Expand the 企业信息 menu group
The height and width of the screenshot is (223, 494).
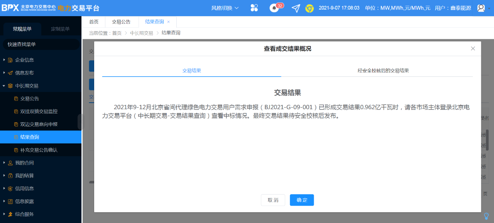pyautogui.click(x=24, y=60)
